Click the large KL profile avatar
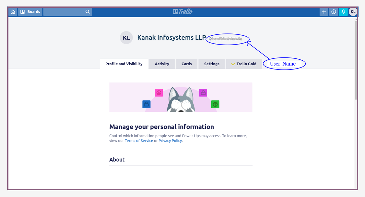The width and height of the screenshot is (365, 197). click(126, 38)
